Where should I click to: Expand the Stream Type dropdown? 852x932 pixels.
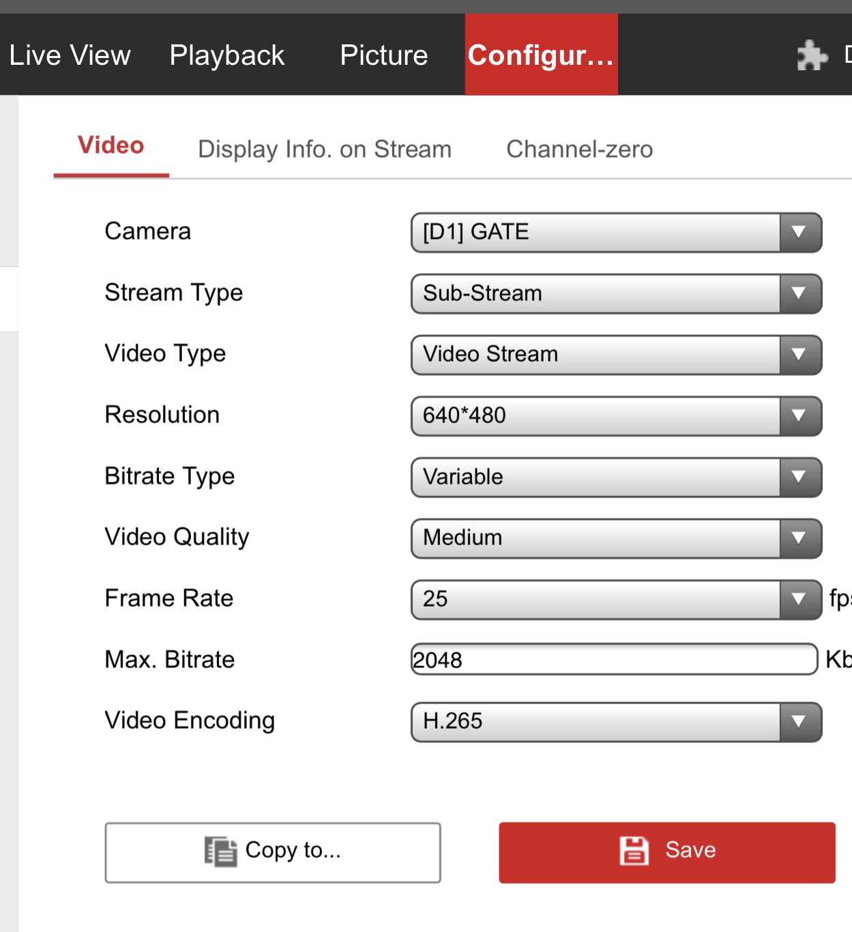tap(616, 294)
